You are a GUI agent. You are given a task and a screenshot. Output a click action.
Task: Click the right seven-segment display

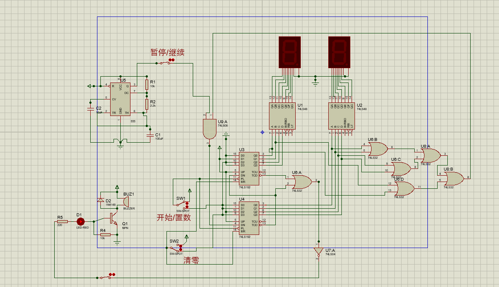coord(339,52)
